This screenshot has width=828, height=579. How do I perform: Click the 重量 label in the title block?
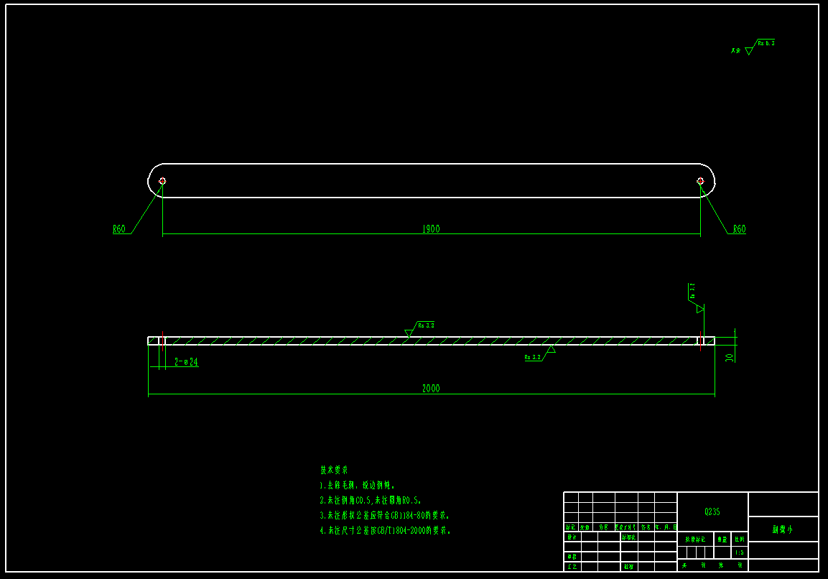(x=722, y=539)
